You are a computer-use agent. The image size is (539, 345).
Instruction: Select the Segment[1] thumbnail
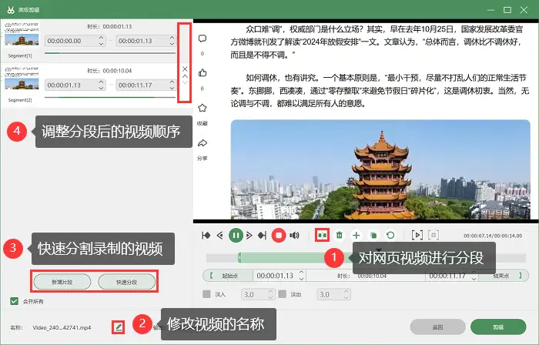[22, 34]
